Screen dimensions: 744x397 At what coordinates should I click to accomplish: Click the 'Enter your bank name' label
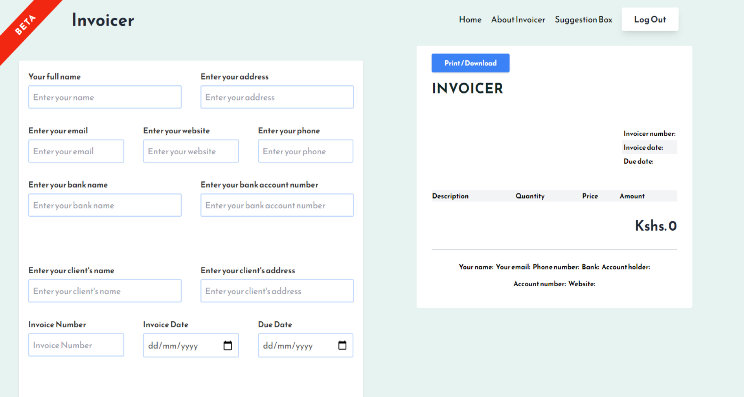[x=68, y=185]
